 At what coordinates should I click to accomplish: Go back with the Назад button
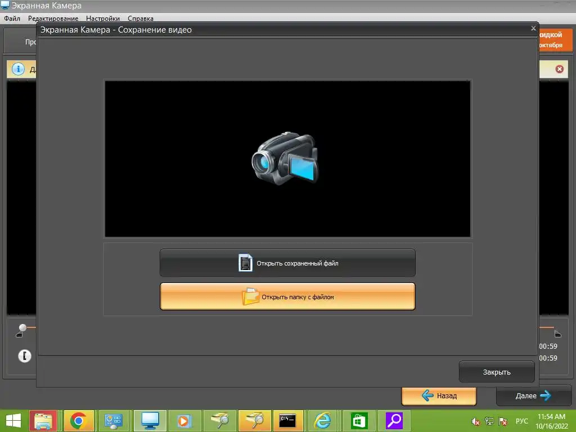pyautogui.click(x=439, y=396)
